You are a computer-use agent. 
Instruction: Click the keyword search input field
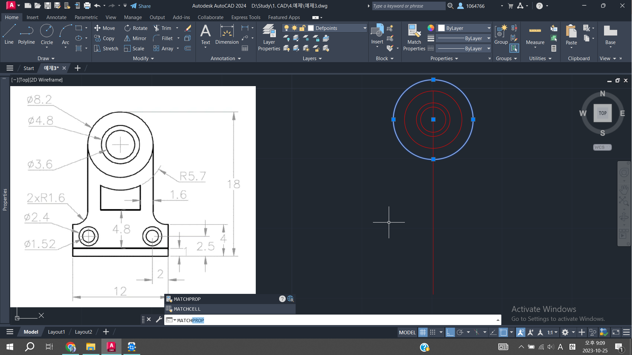(x=408, y=6)
